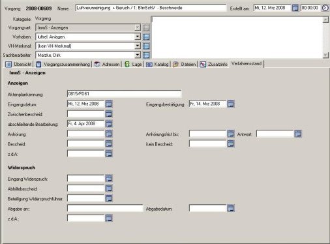Open list icon next to Vorhaben
The height and width of the screenshot is (244, 330).
pyautogui.click(x=146, y=37)
